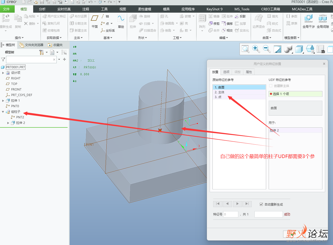The width and height of the screenshot is (333, 245).
Task: Click the 扫描混合 swept blend tool
Action: point(148,30)
